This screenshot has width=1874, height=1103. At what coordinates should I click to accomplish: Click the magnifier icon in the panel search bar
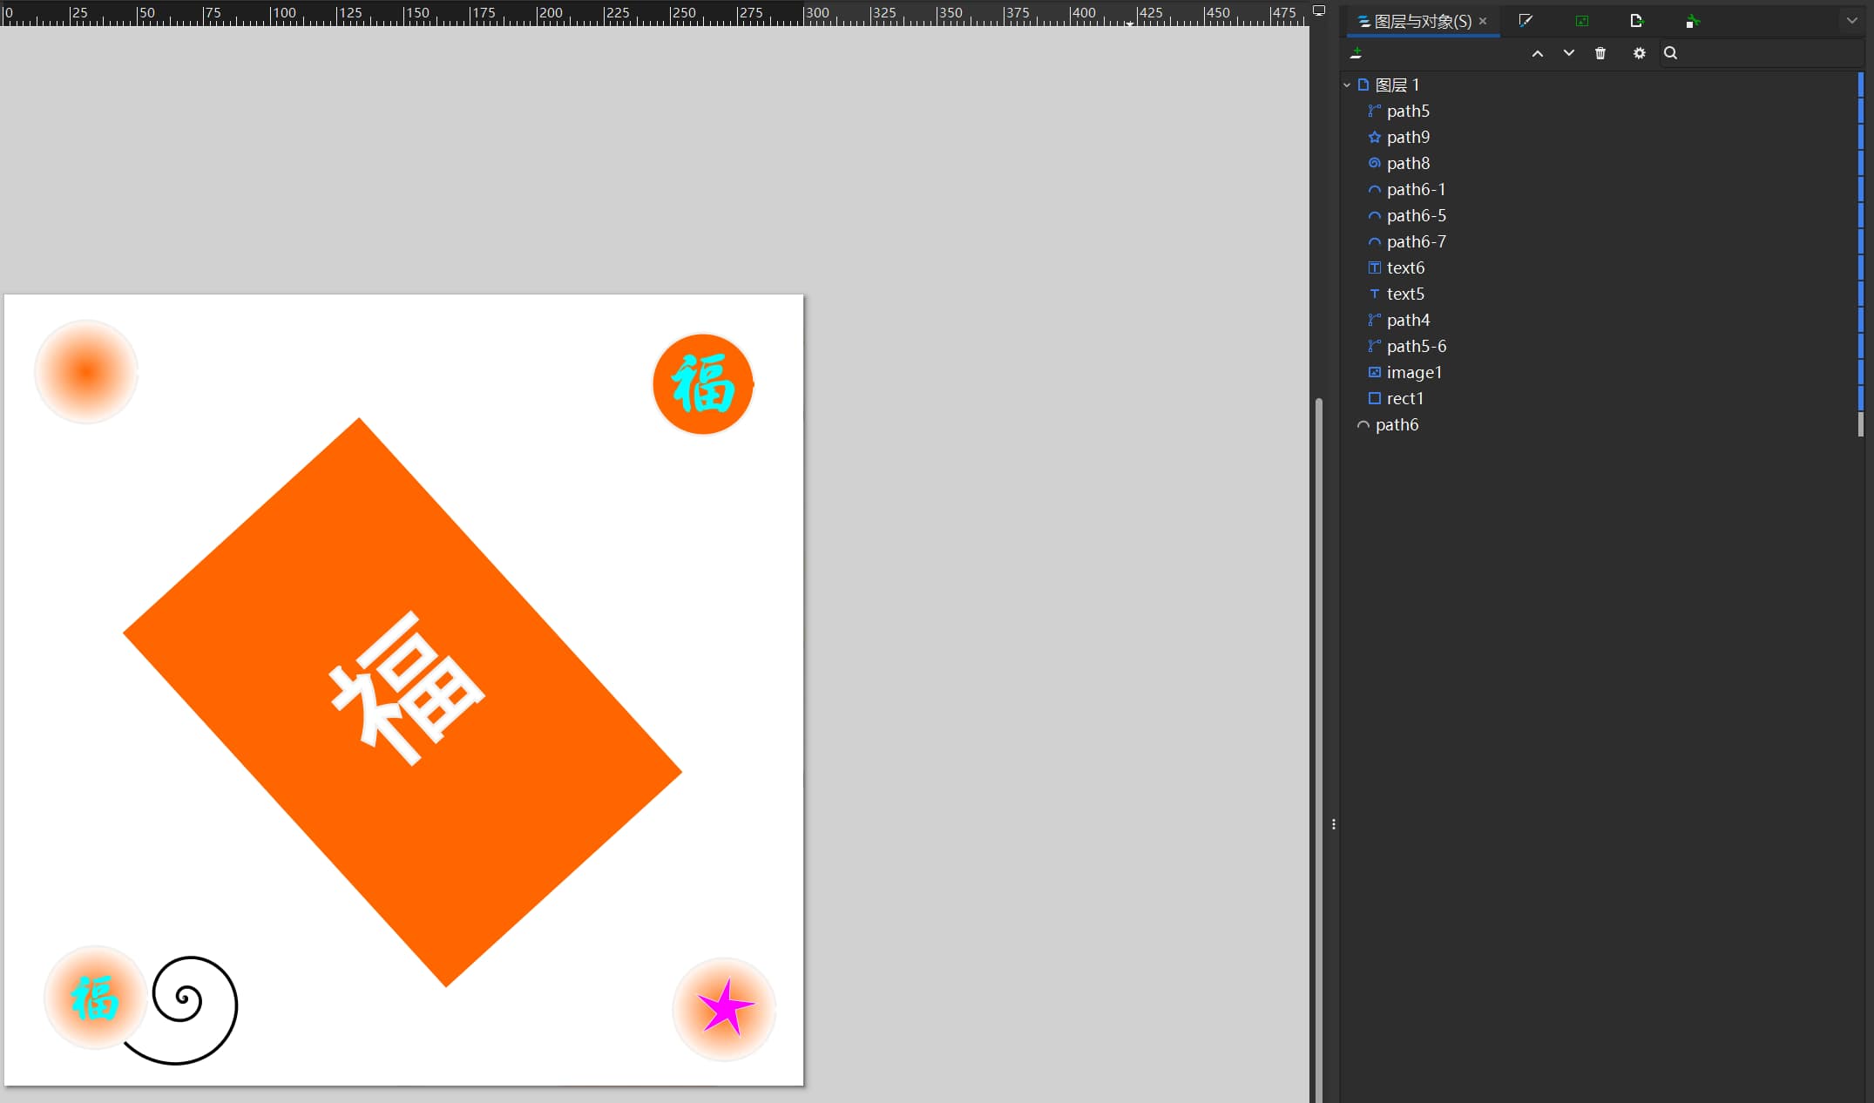[1671, 53]
